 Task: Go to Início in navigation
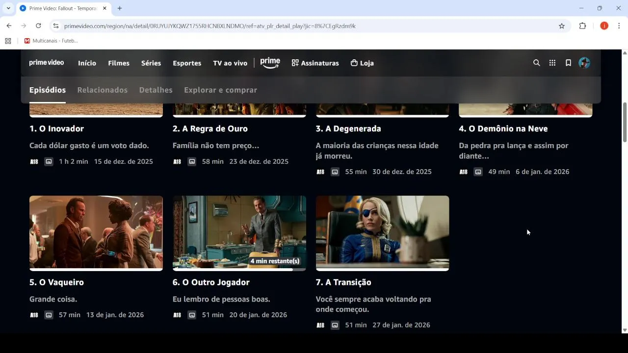(x=87, y=63)
